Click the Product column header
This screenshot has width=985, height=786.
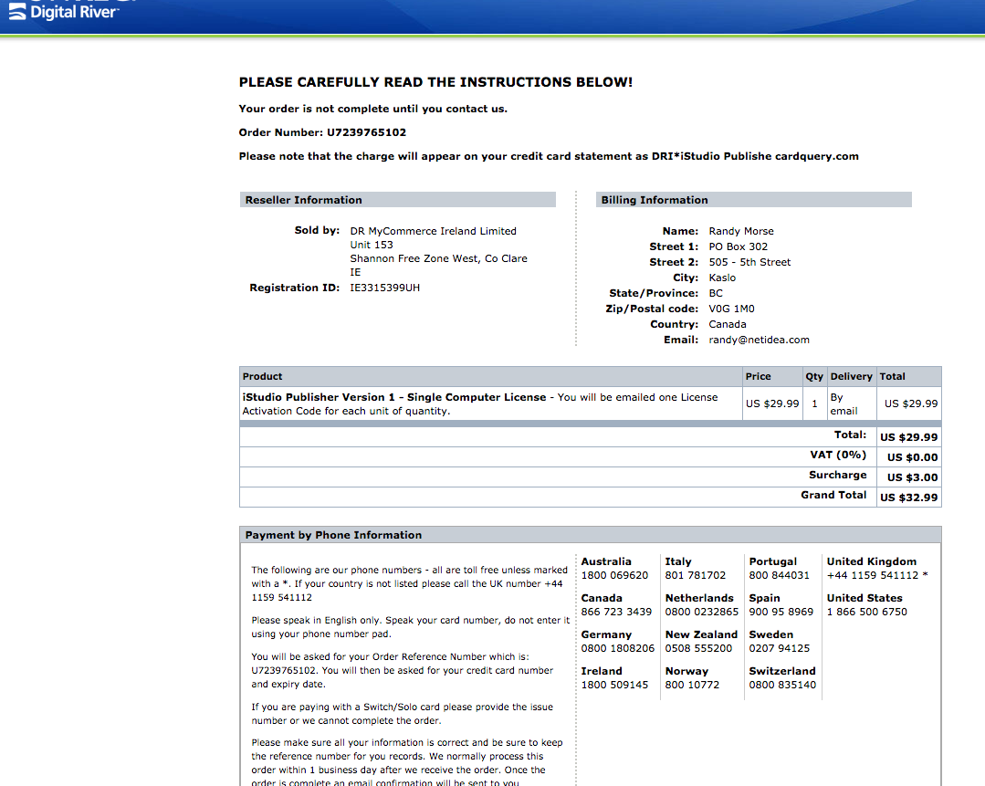point(263,376)
